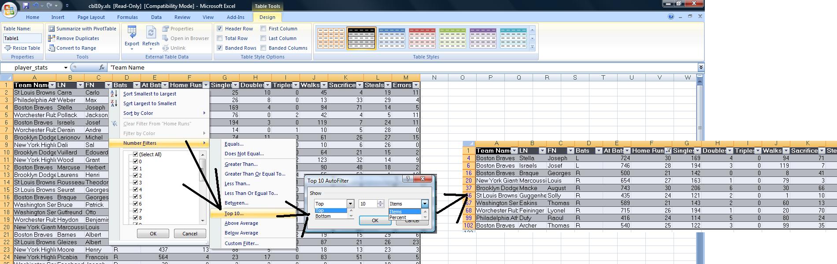Screen dimensions: 837x264
Task: Select column N header
Action: tap(434, 77)
